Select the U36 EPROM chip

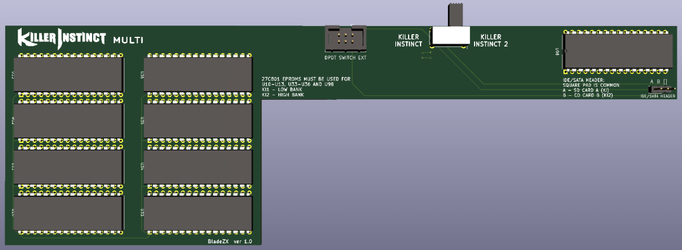(198, 74)
